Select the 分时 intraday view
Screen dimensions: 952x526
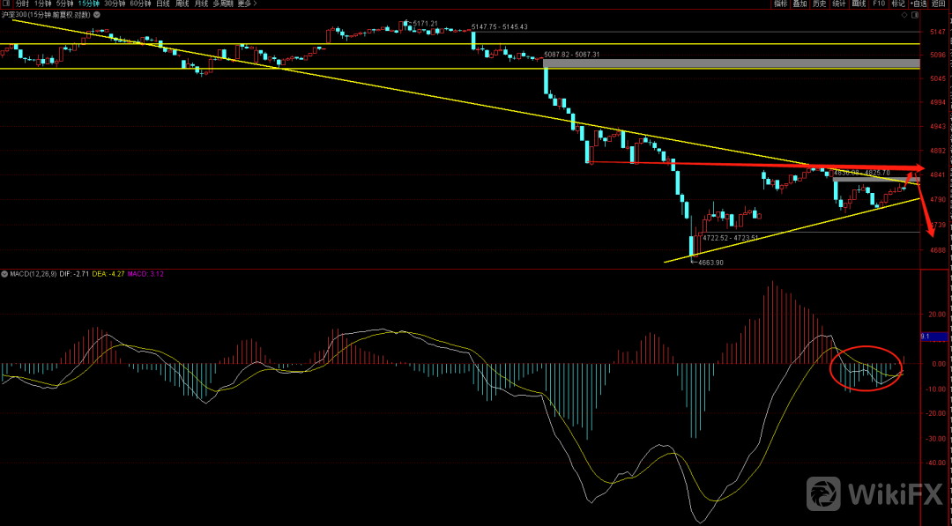point(22,4)
